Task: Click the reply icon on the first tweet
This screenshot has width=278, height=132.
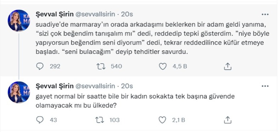Action: point(40,66)
